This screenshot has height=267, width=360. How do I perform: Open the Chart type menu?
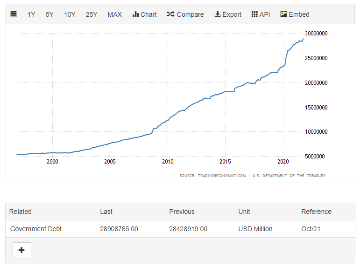[x=148, y=14]
